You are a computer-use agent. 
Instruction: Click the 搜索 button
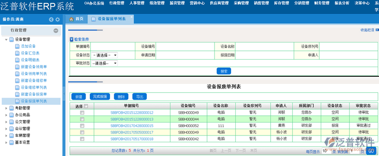click(x=224, y=71)
